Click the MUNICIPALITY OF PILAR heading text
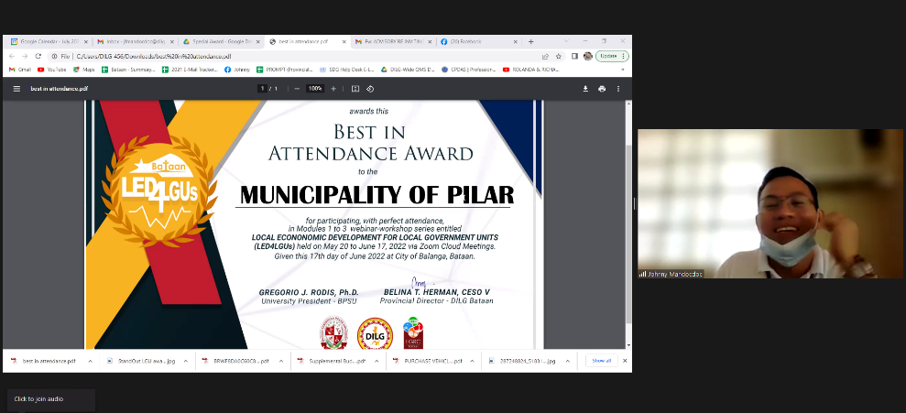The height and width of the screenshot is (413, 906). [x=377, y=195]
